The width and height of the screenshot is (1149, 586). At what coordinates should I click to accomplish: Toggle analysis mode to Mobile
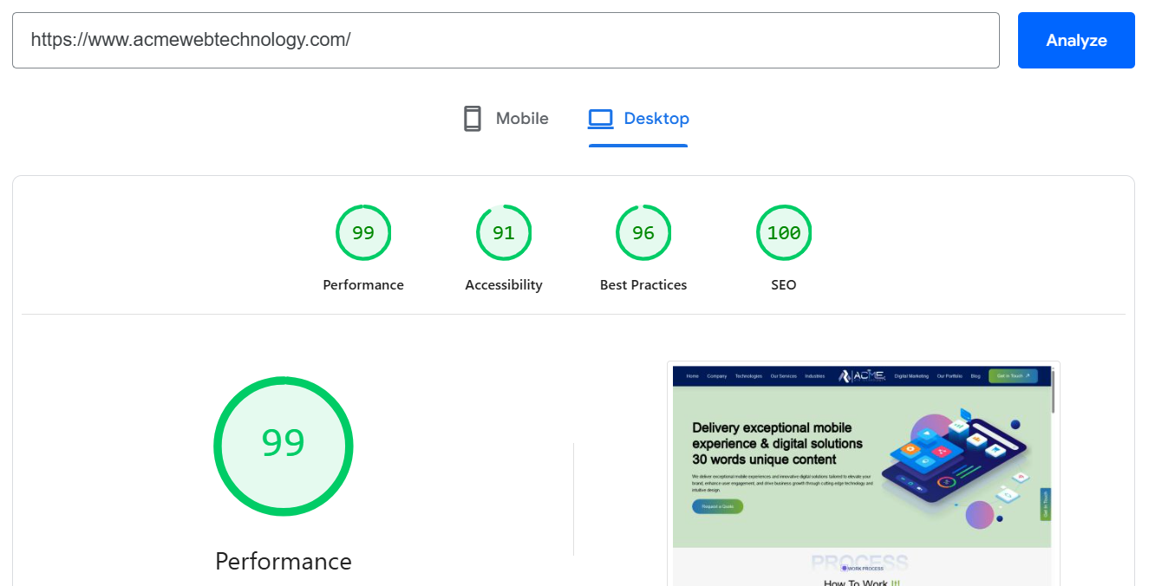pyautogui.click(x=506, y=118)
